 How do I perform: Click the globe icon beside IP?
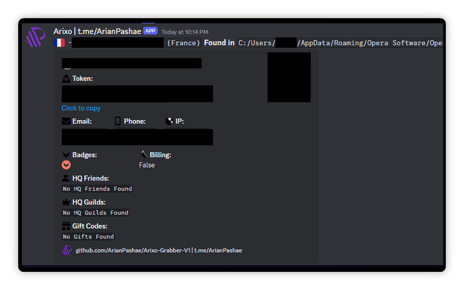[x=169, y=121]
